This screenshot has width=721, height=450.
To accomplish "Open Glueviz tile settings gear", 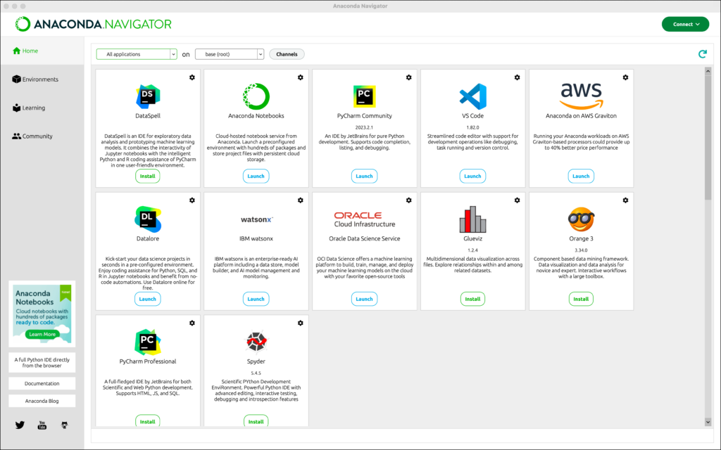I will click(x=518, y=200).
